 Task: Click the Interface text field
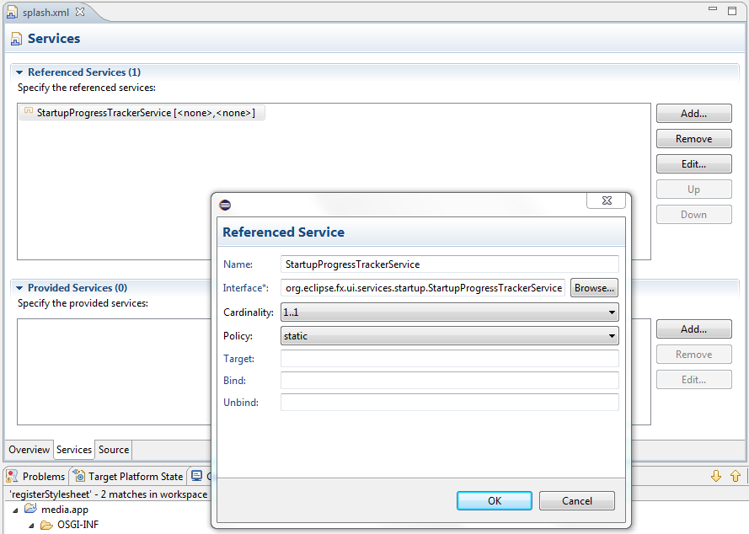[423, 288]
